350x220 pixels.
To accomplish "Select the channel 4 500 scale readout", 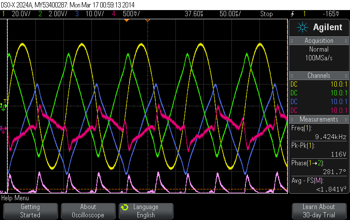I will coord(131,14).
